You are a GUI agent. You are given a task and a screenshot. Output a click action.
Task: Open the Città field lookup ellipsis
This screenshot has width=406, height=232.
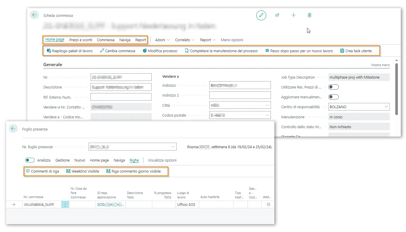267,105
